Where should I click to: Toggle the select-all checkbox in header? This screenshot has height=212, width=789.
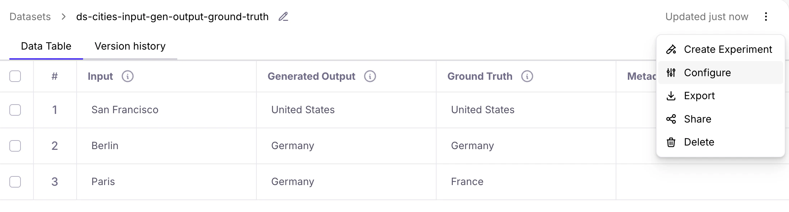15,76
